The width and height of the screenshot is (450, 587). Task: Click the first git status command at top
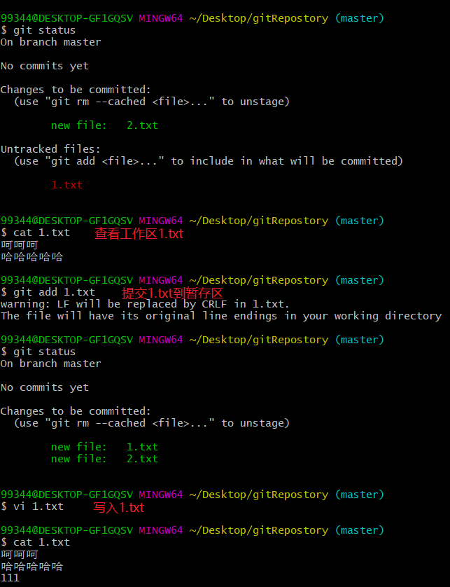(44, 30)
